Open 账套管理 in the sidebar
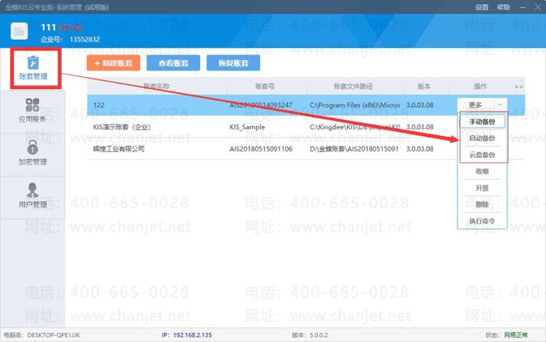The height and width of the screenshot is (342, 546). [32, 69]
